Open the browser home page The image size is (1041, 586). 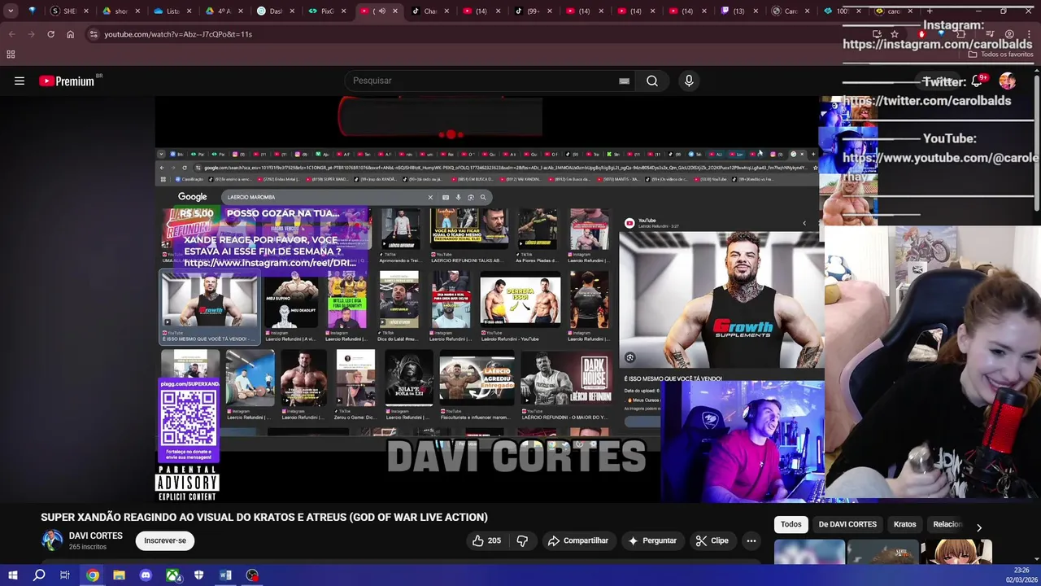tap(70, 34)
